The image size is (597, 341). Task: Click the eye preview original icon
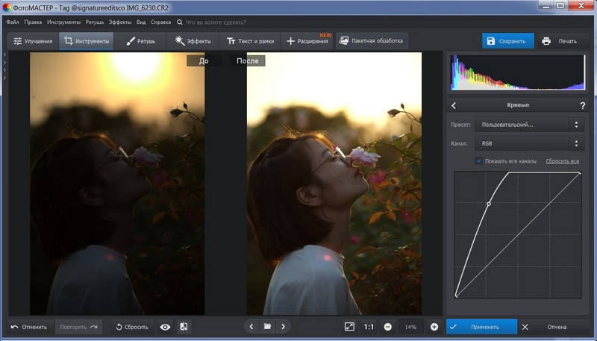click(x=165, y=327)
